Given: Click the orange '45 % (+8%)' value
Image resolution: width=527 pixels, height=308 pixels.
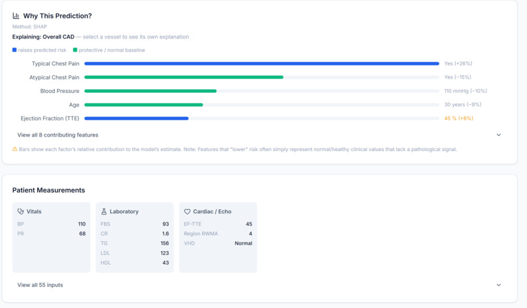Looking at the screenshot, I should point(459,118).
